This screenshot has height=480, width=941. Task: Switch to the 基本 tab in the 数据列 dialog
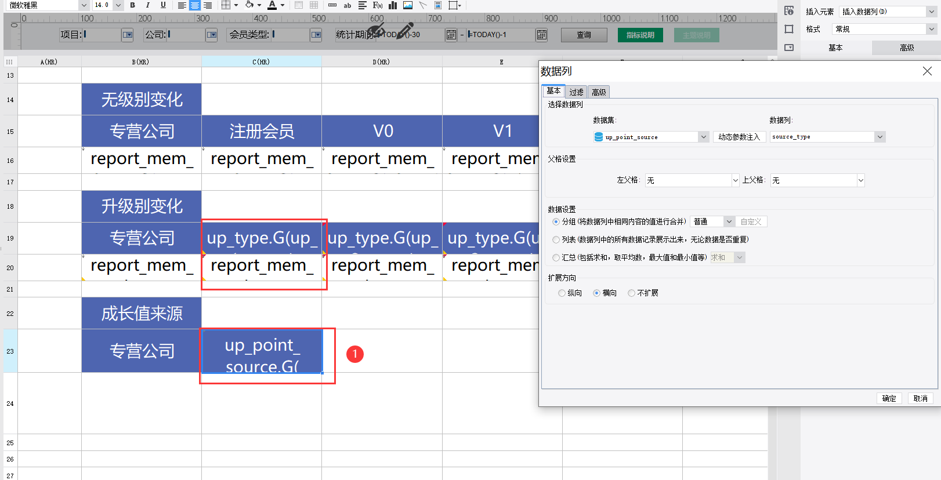(553, 91)
